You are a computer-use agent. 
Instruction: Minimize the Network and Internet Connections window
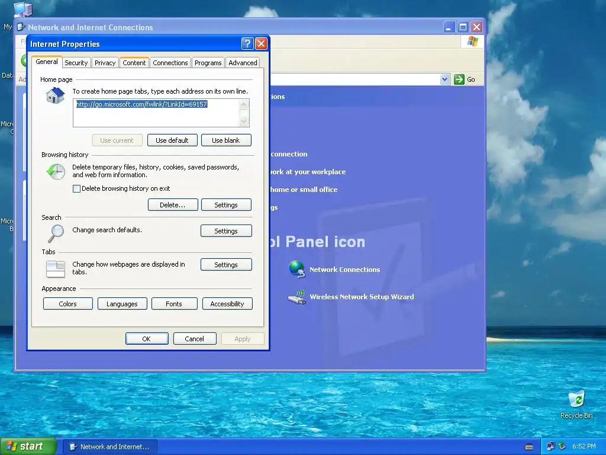[x=449, y=27]
